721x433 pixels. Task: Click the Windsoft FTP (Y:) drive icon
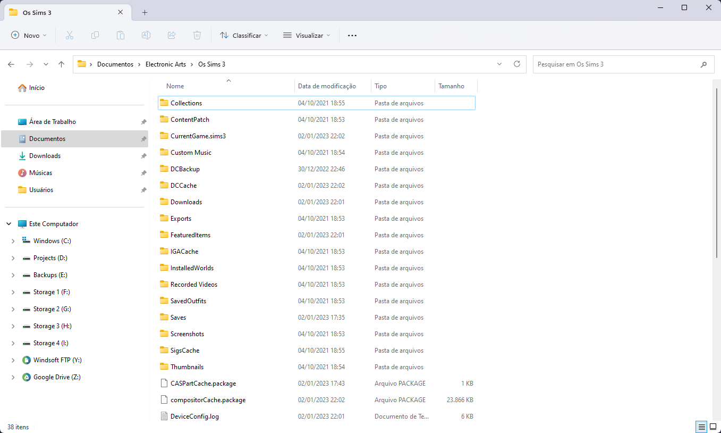(x=27, y=360)
